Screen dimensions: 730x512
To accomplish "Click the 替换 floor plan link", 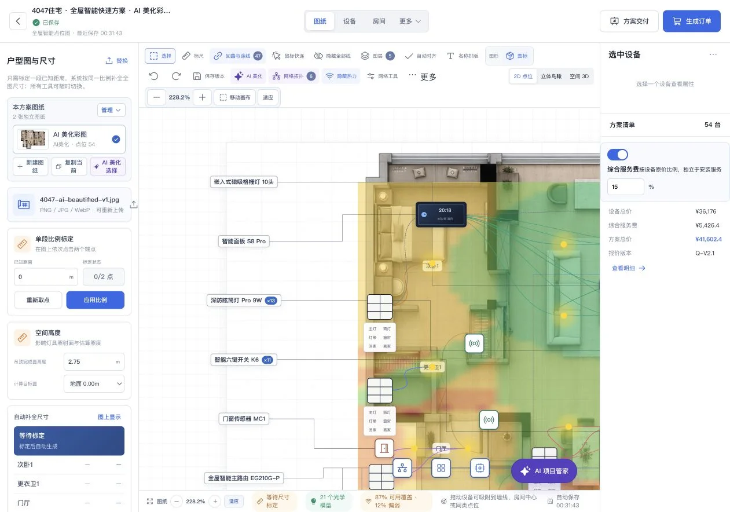I will (117, 61).
